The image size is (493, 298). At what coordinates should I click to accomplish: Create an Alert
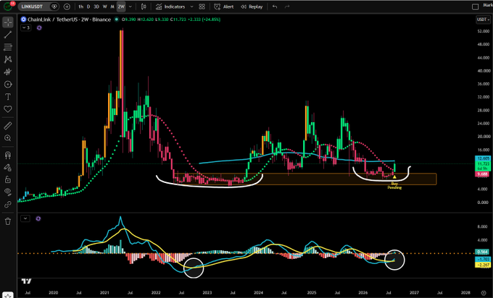pyautogui.click(x=224, y=7)
